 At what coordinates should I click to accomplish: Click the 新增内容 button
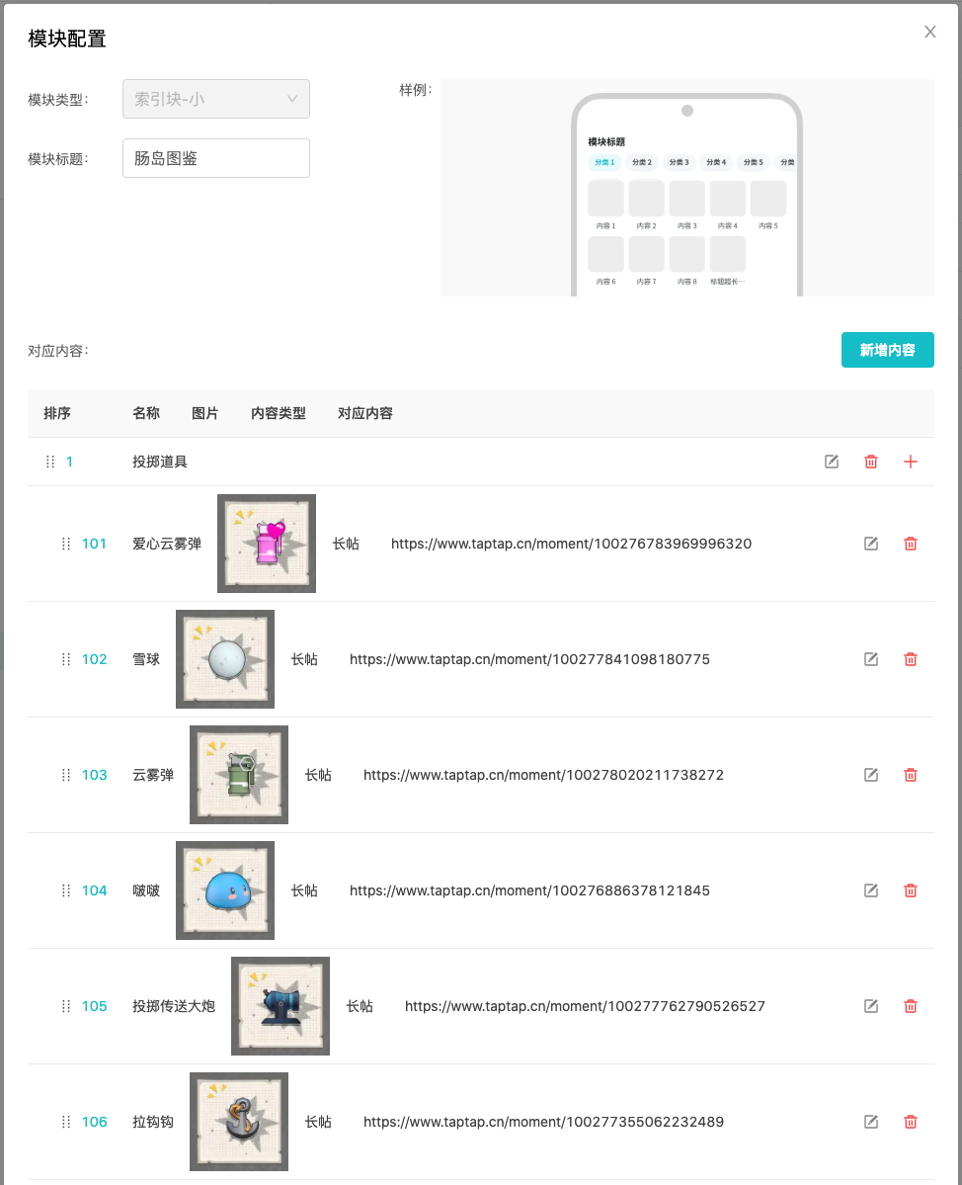click(x=887, y=350)
